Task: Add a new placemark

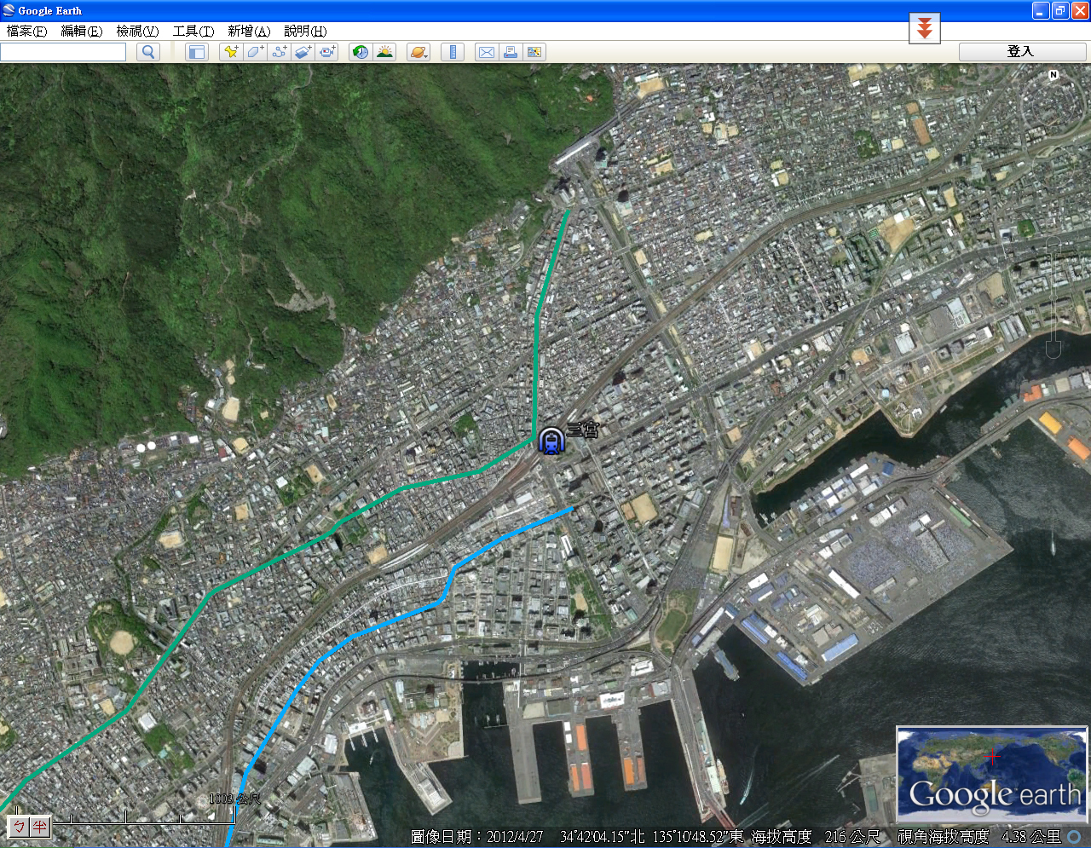Action: pyautogui.click(x=231, y=52)
